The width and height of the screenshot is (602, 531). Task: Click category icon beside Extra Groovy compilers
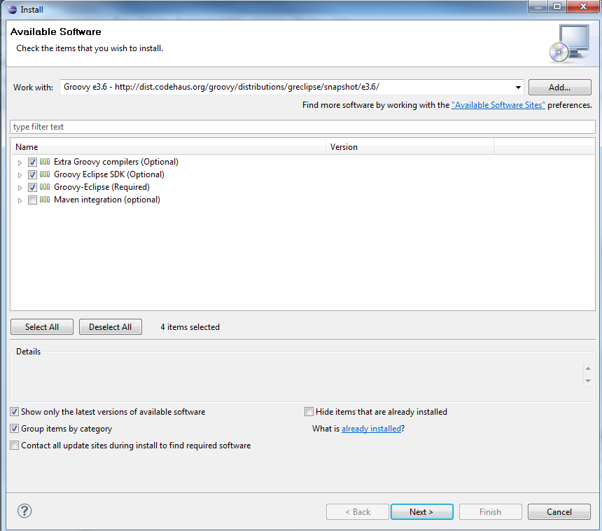(x=45, y=162)
